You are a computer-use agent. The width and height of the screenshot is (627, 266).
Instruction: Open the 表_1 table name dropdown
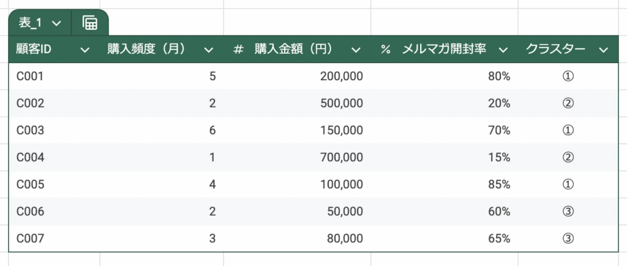pyautogui.click(x=57, y=23)
